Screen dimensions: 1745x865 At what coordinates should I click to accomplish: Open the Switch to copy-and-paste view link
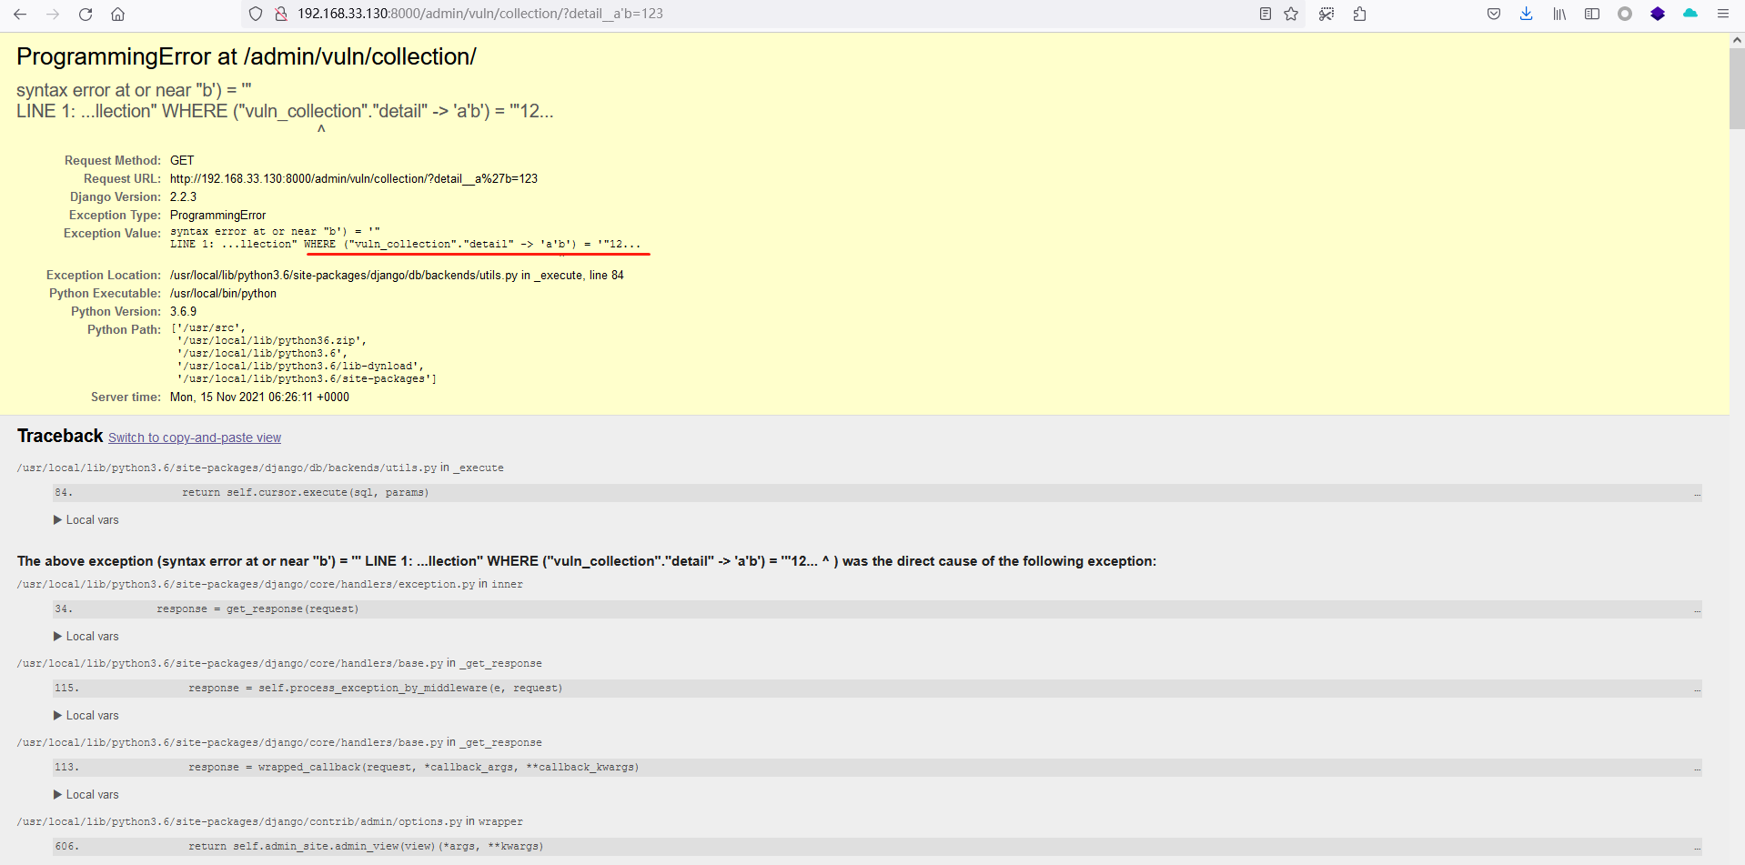(194, 438)
